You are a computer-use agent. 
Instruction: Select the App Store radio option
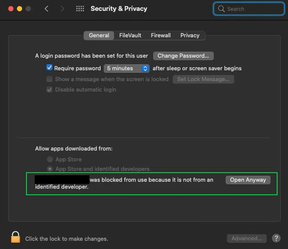point(50,159)
